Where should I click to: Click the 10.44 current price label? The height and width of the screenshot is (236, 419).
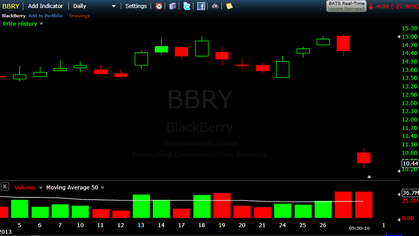(x=410, y=163)
